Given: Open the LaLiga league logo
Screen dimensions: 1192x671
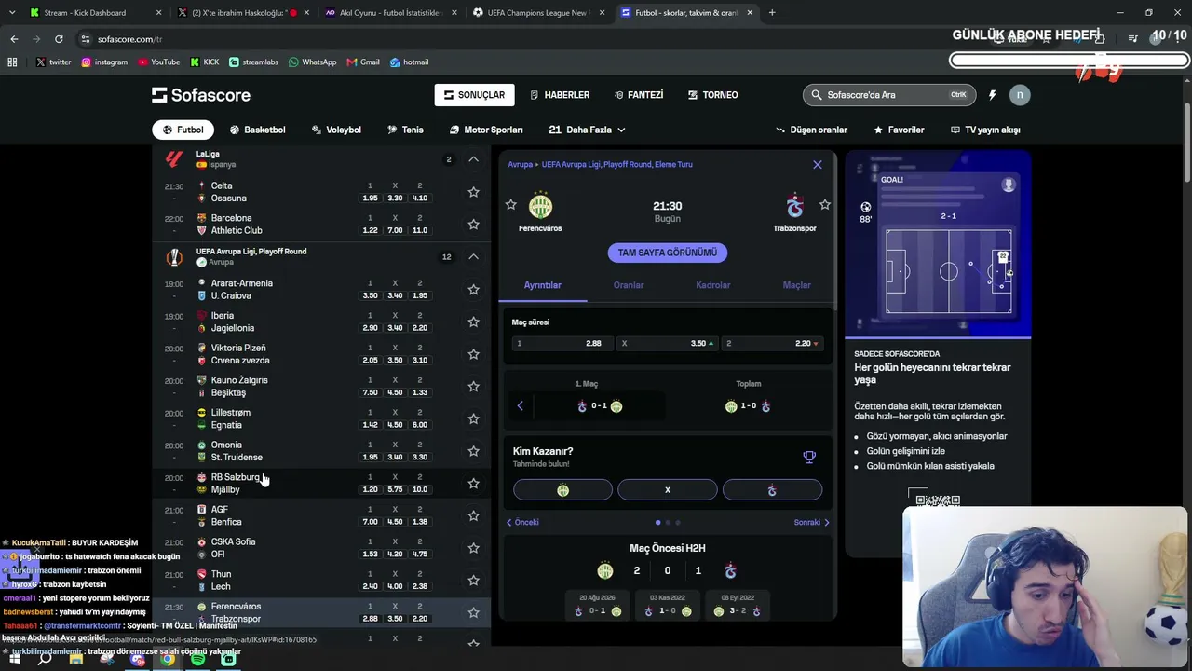Looking at the screenshot, I should [x=173, y=159].
